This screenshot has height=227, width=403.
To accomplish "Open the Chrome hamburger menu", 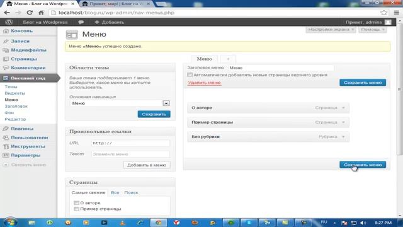I will (397, 13).
